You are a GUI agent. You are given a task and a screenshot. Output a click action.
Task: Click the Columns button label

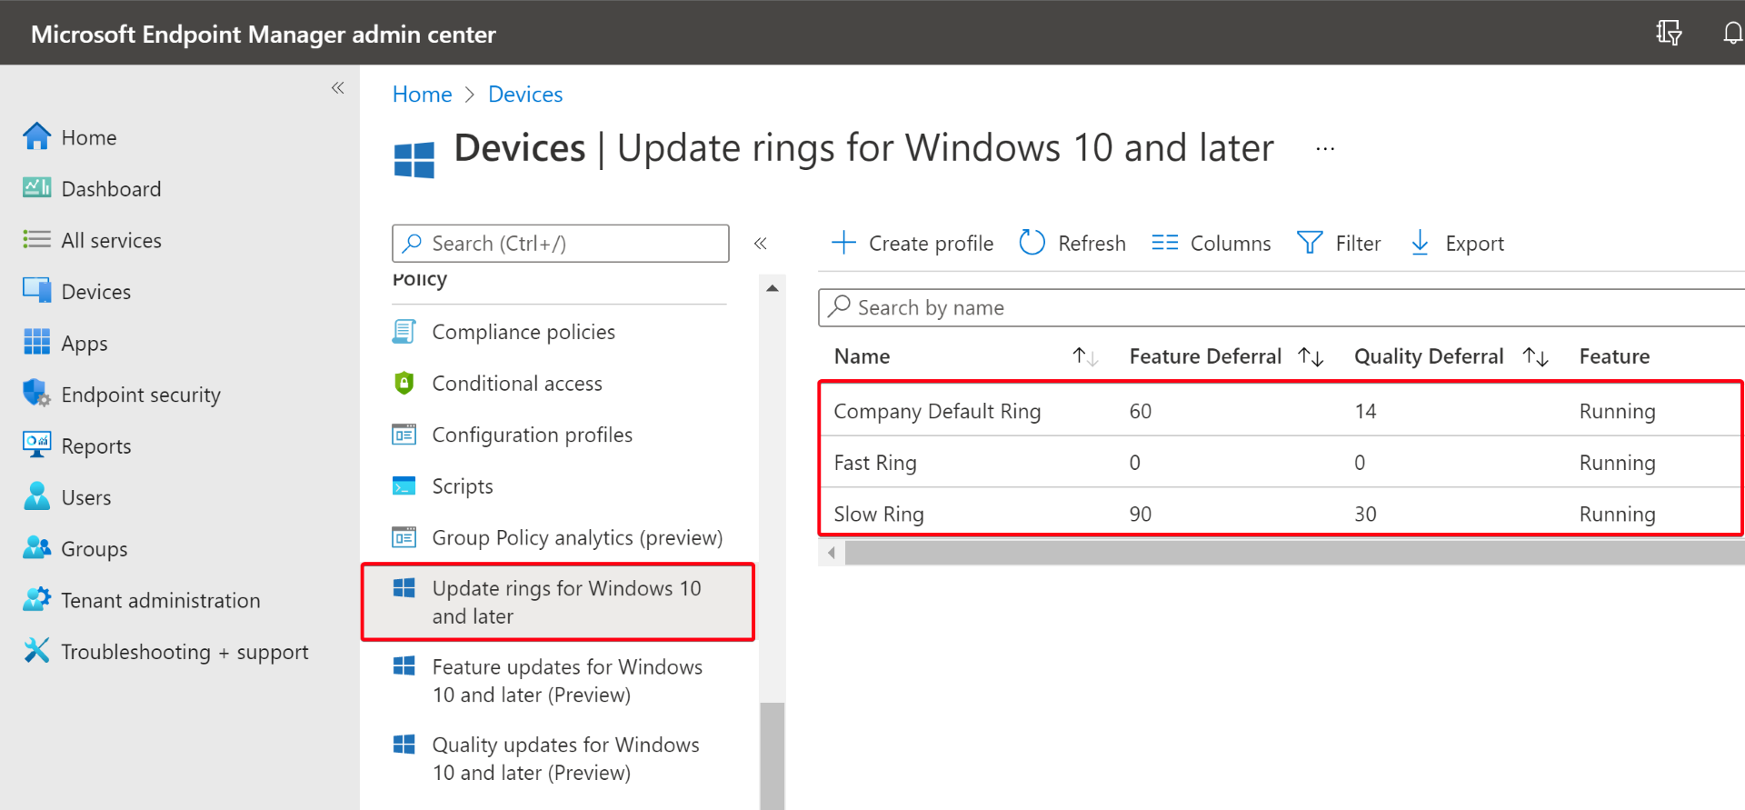(1231, 244)
